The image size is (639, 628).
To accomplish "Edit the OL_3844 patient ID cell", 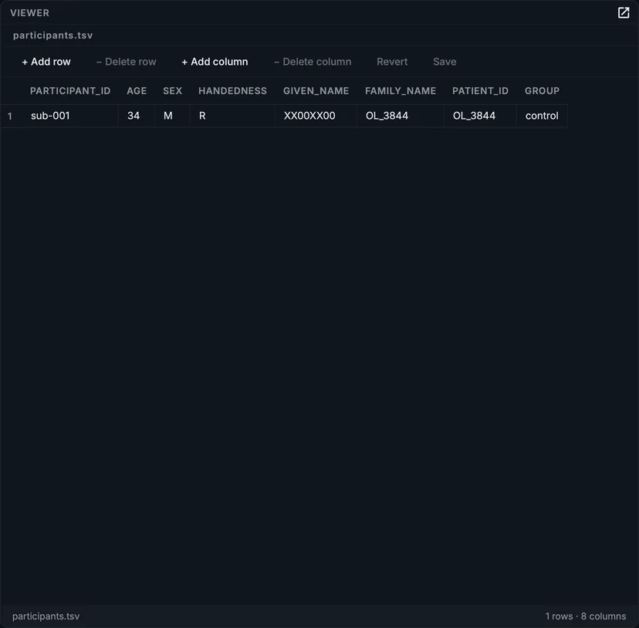I will point(481,116).
